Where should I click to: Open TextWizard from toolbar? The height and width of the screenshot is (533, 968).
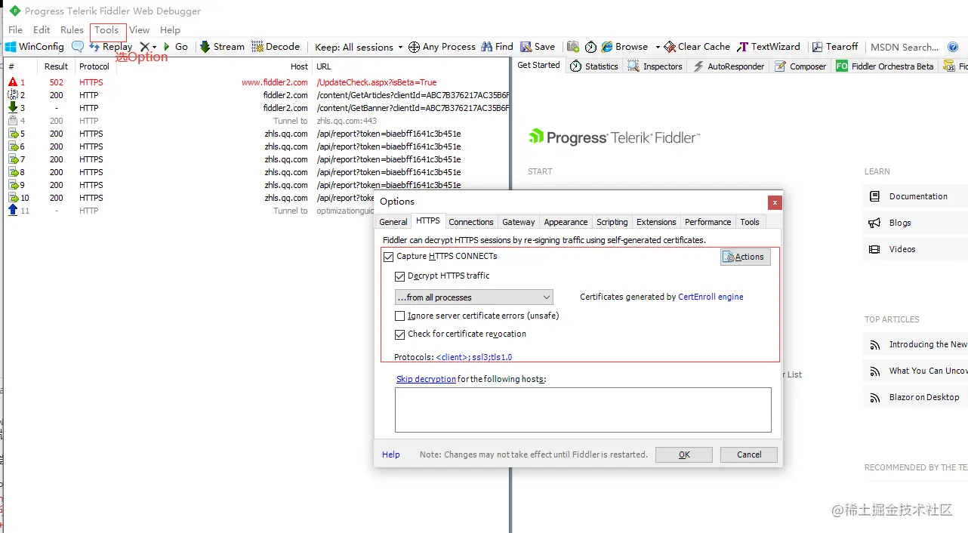(769, 47)
